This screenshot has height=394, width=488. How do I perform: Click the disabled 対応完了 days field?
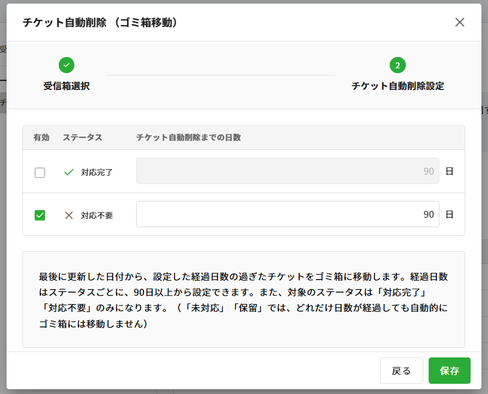pos(287,171)
